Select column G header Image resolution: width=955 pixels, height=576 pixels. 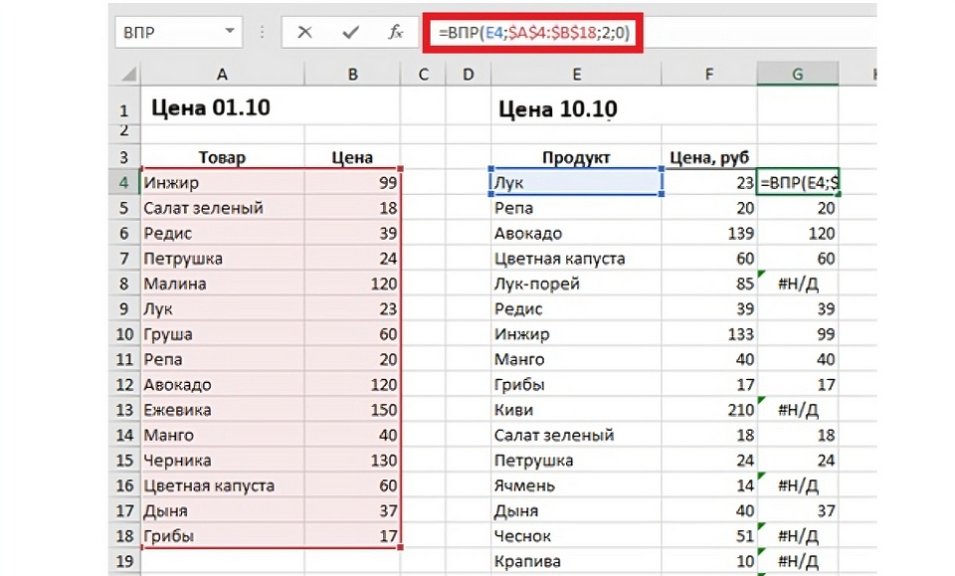pyautogui.click(x=796, y=74)
